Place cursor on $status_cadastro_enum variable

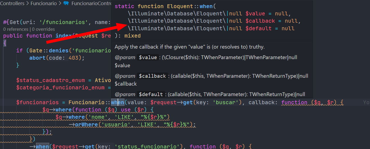tap(54, 80)
